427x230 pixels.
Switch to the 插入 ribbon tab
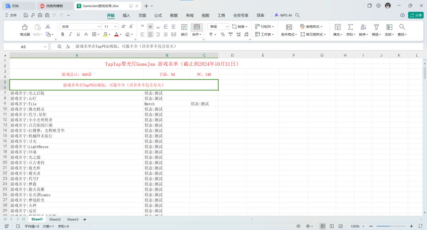pos(127,15)
